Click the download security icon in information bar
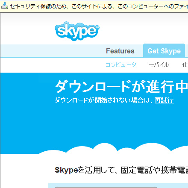Viewport: 188px width, 188px height. pos(5,6)
